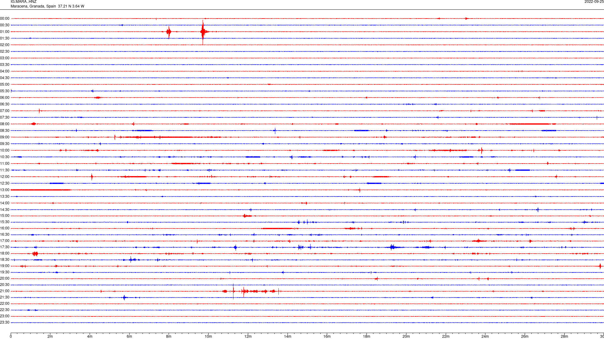Click the event cluster on 21:00 trace
The height and width of the screenshot is (339, 604).
click(x=252, y=291)
